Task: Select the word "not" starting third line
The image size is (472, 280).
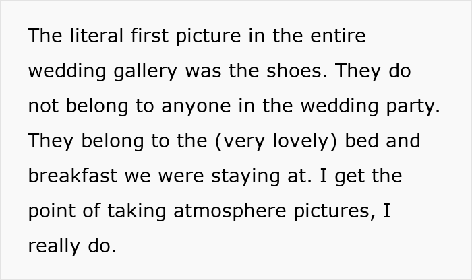Action: (x=43, y=106)
